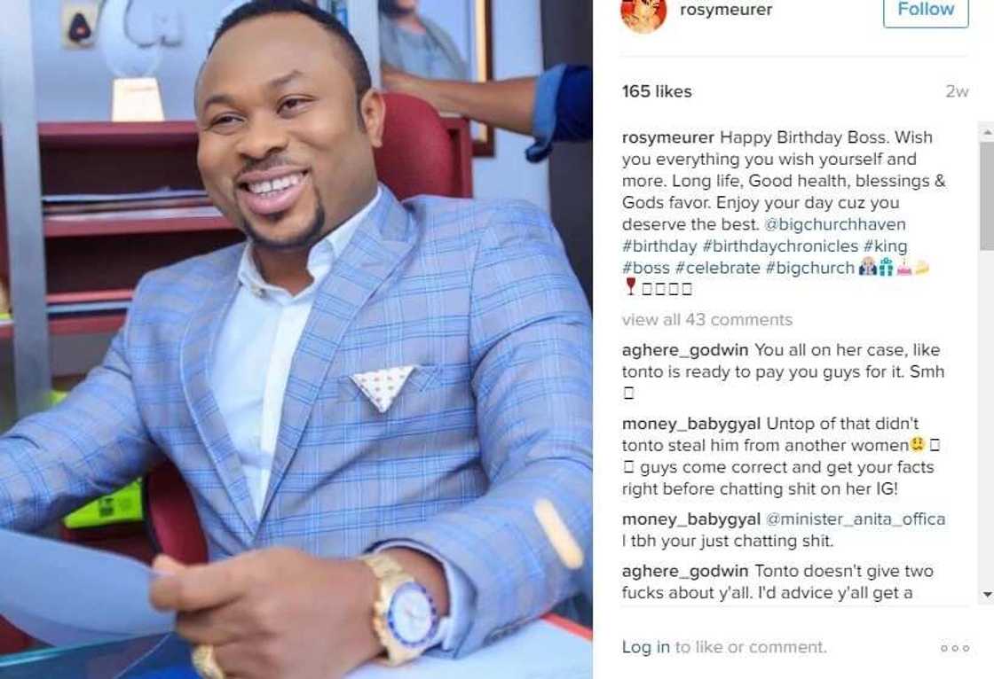Viewport: 994px width, 679px height.
Task: Expand view all 43 comments
Action: click(706, 320)
